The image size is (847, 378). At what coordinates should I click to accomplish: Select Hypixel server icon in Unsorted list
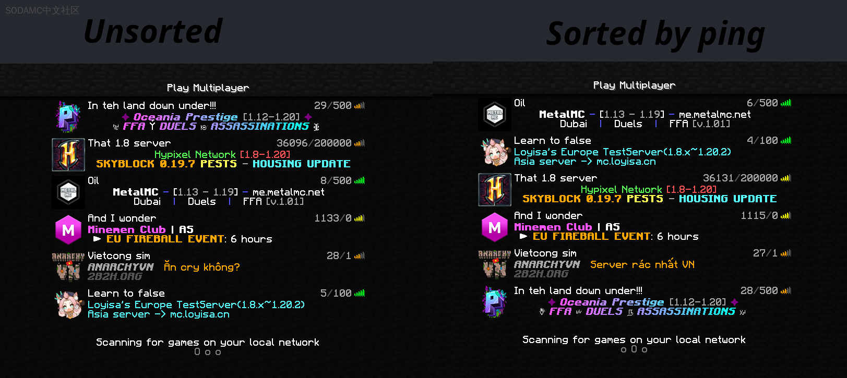pos(68,154)
